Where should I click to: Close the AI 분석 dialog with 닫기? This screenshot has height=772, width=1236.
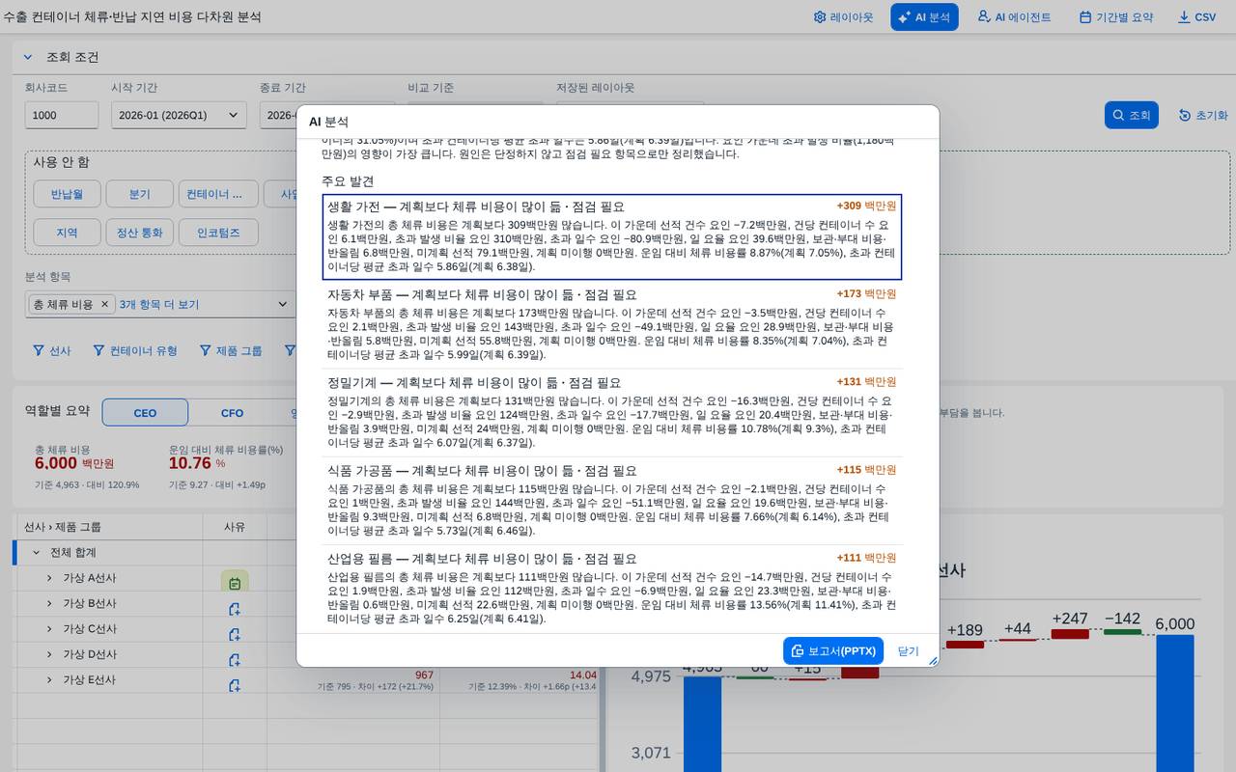[x=909, y=650]
